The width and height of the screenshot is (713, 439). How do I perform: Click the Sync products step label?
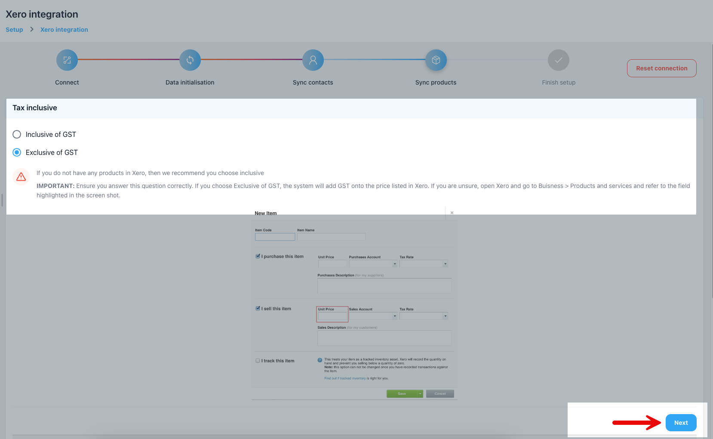click(436, 82)
